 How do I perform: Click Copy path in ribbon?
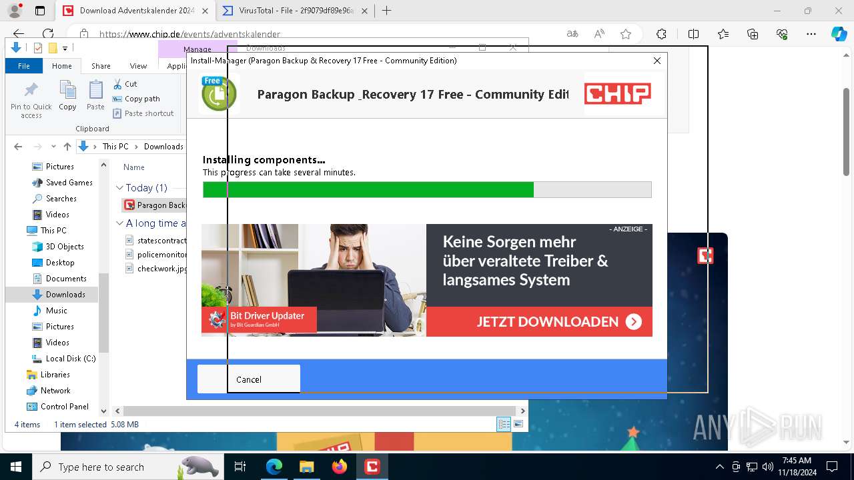tap(136, 99)
